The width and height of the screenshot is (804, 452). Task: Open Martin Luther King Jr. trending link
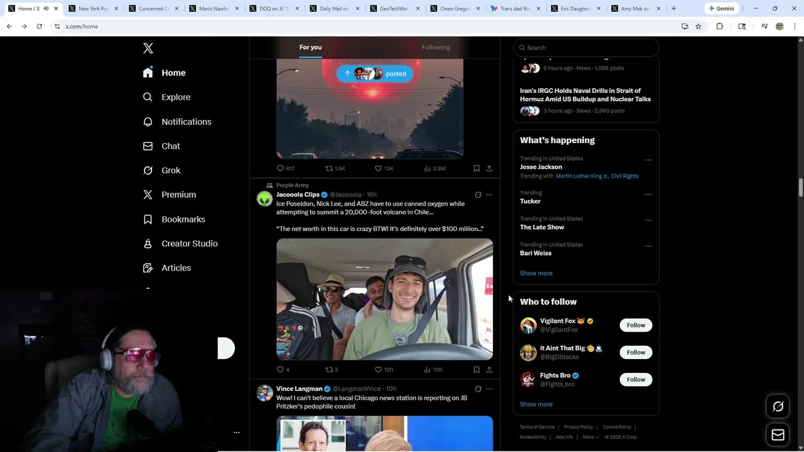click(x=582, y=176)
